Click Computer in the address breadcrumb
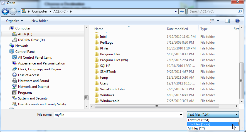The width and height of the screenshot is (246, 132). click(x=40, y=11)
